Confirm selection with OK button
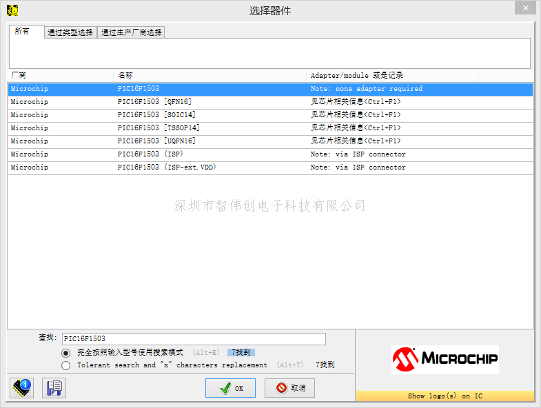Screen dimensions: 541x408 230,388
